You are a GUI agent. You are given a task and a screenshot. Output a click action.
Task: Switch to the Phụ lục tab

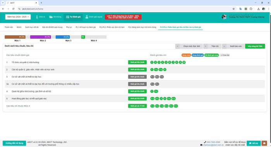69,27
